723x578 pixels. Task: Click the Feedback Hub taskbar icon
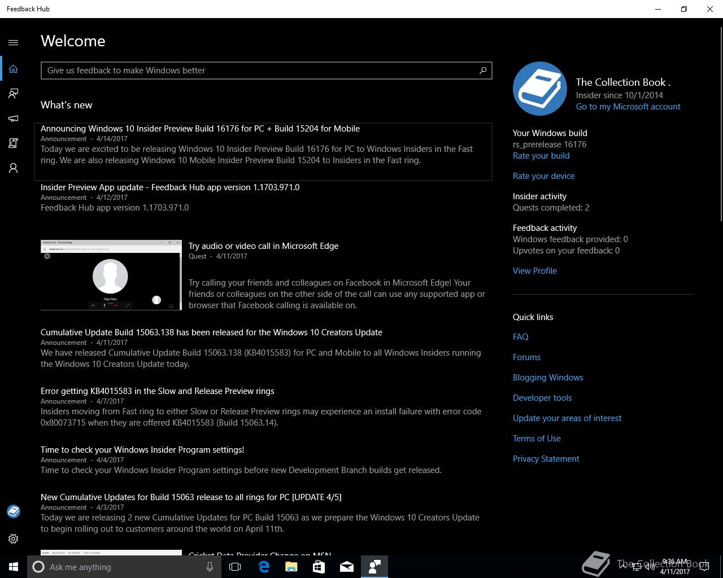374,567
